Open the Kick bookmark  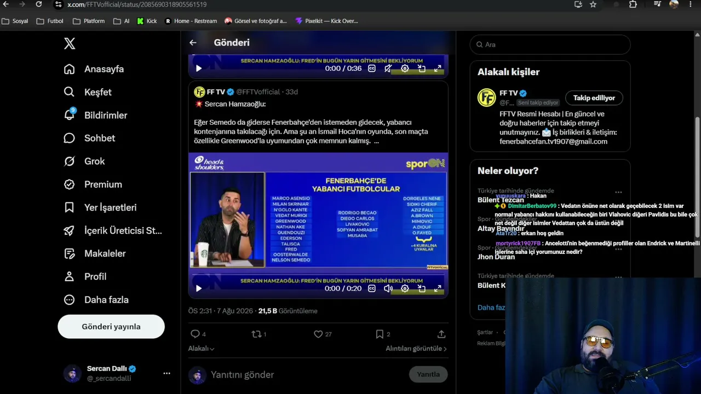click(147, 21)
